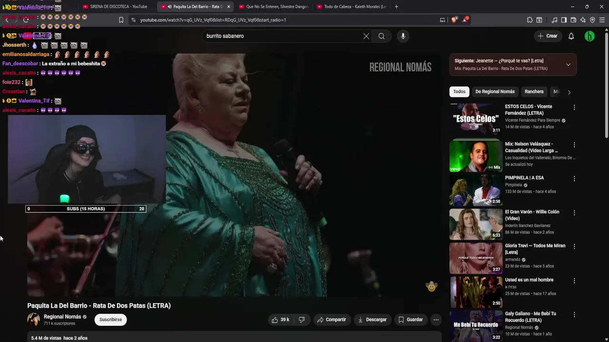The width and height of the screenshot is (609, 342).
Task: Open options menu for Gloria Trevi video
Action: pos(574,247)
